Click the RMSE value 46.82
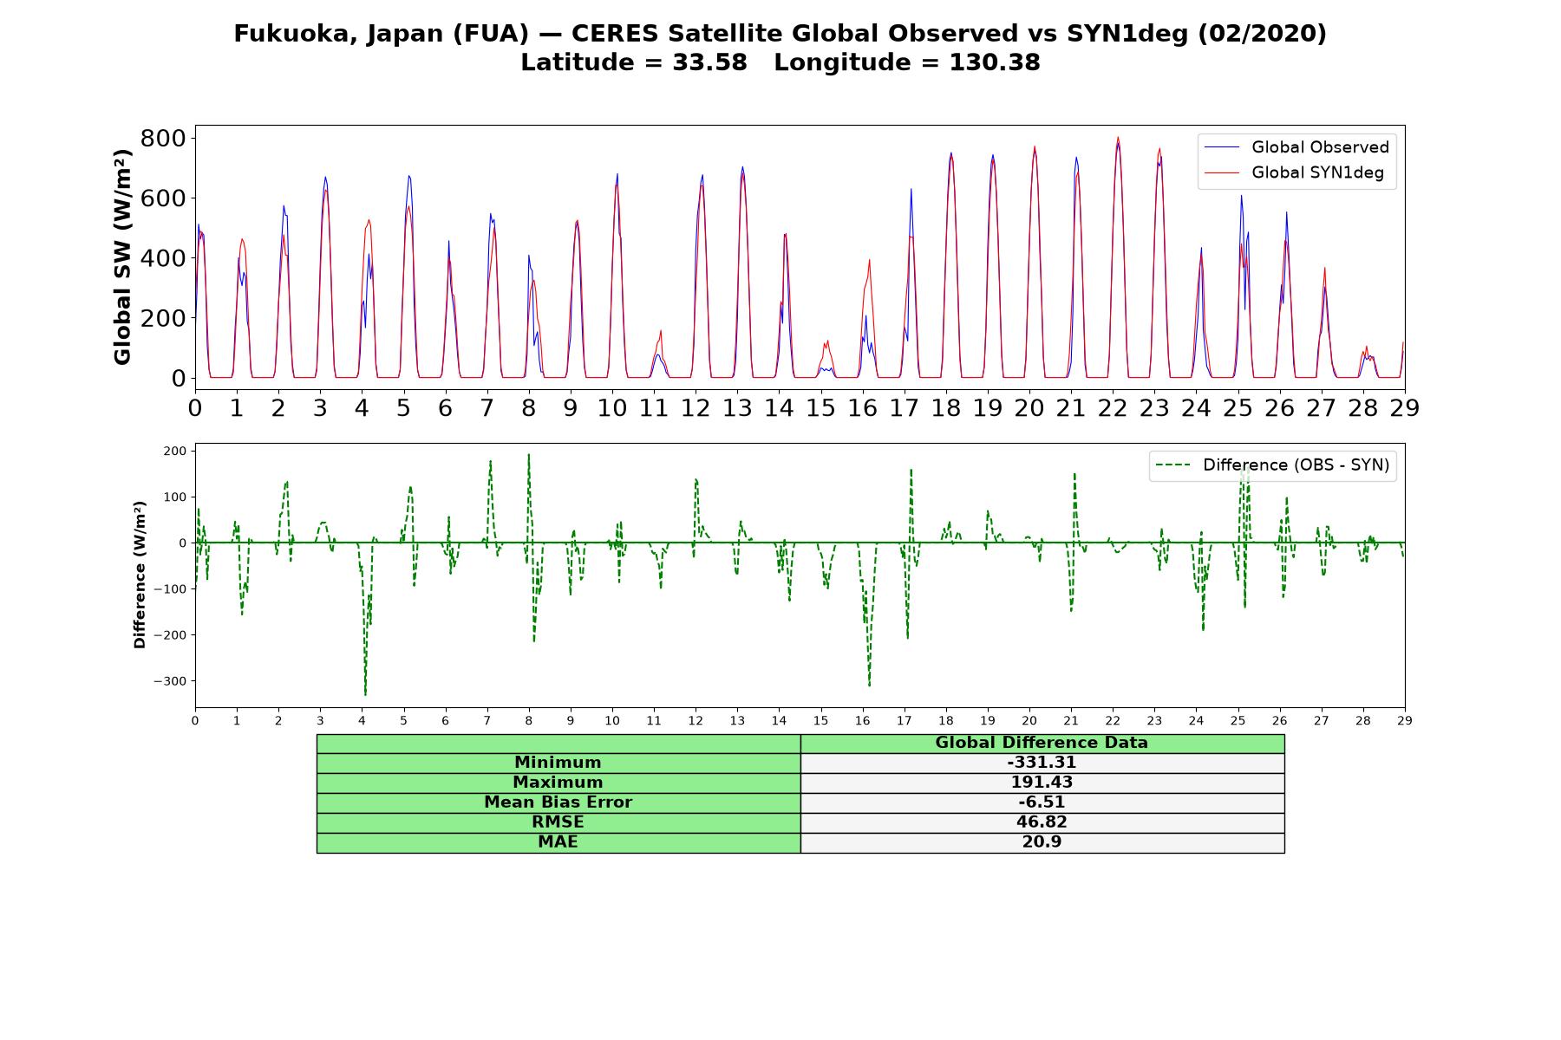This screenshot has height=1040, width=1561. click(x=1042, y=822)
